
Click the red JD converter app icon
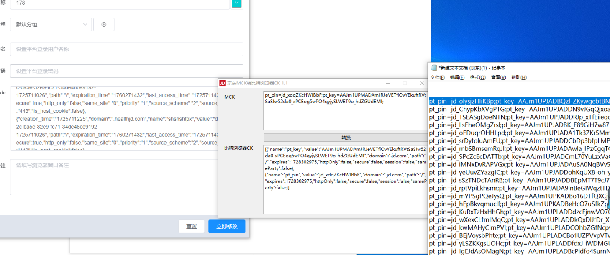click(x=223, y=83)
